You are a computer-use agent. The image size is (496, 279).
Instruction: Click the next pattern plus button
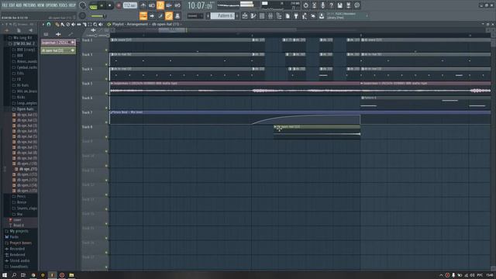(237, 15)
